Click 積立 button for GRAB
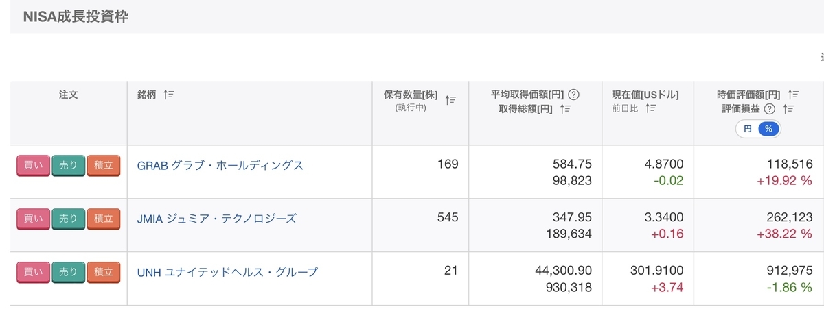The width and height of the screenshot is (824, 309). pyautogui.click(x=104, y=165)
